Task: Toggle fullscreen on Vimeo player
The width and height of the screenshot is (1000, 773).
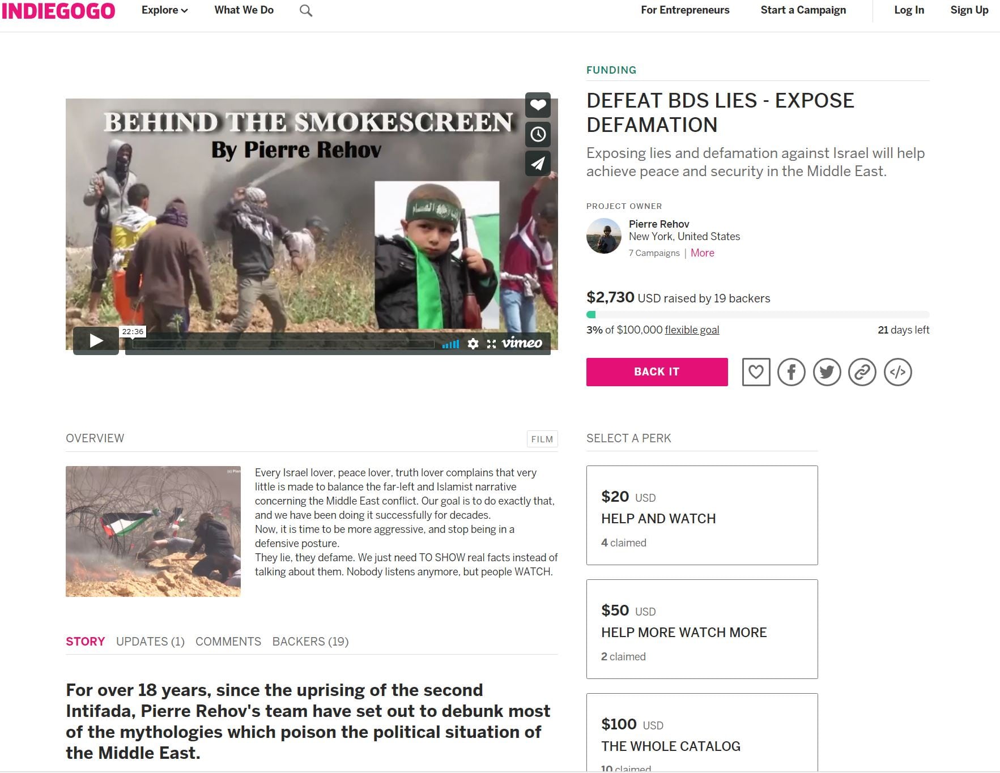Action: [491, 344]
